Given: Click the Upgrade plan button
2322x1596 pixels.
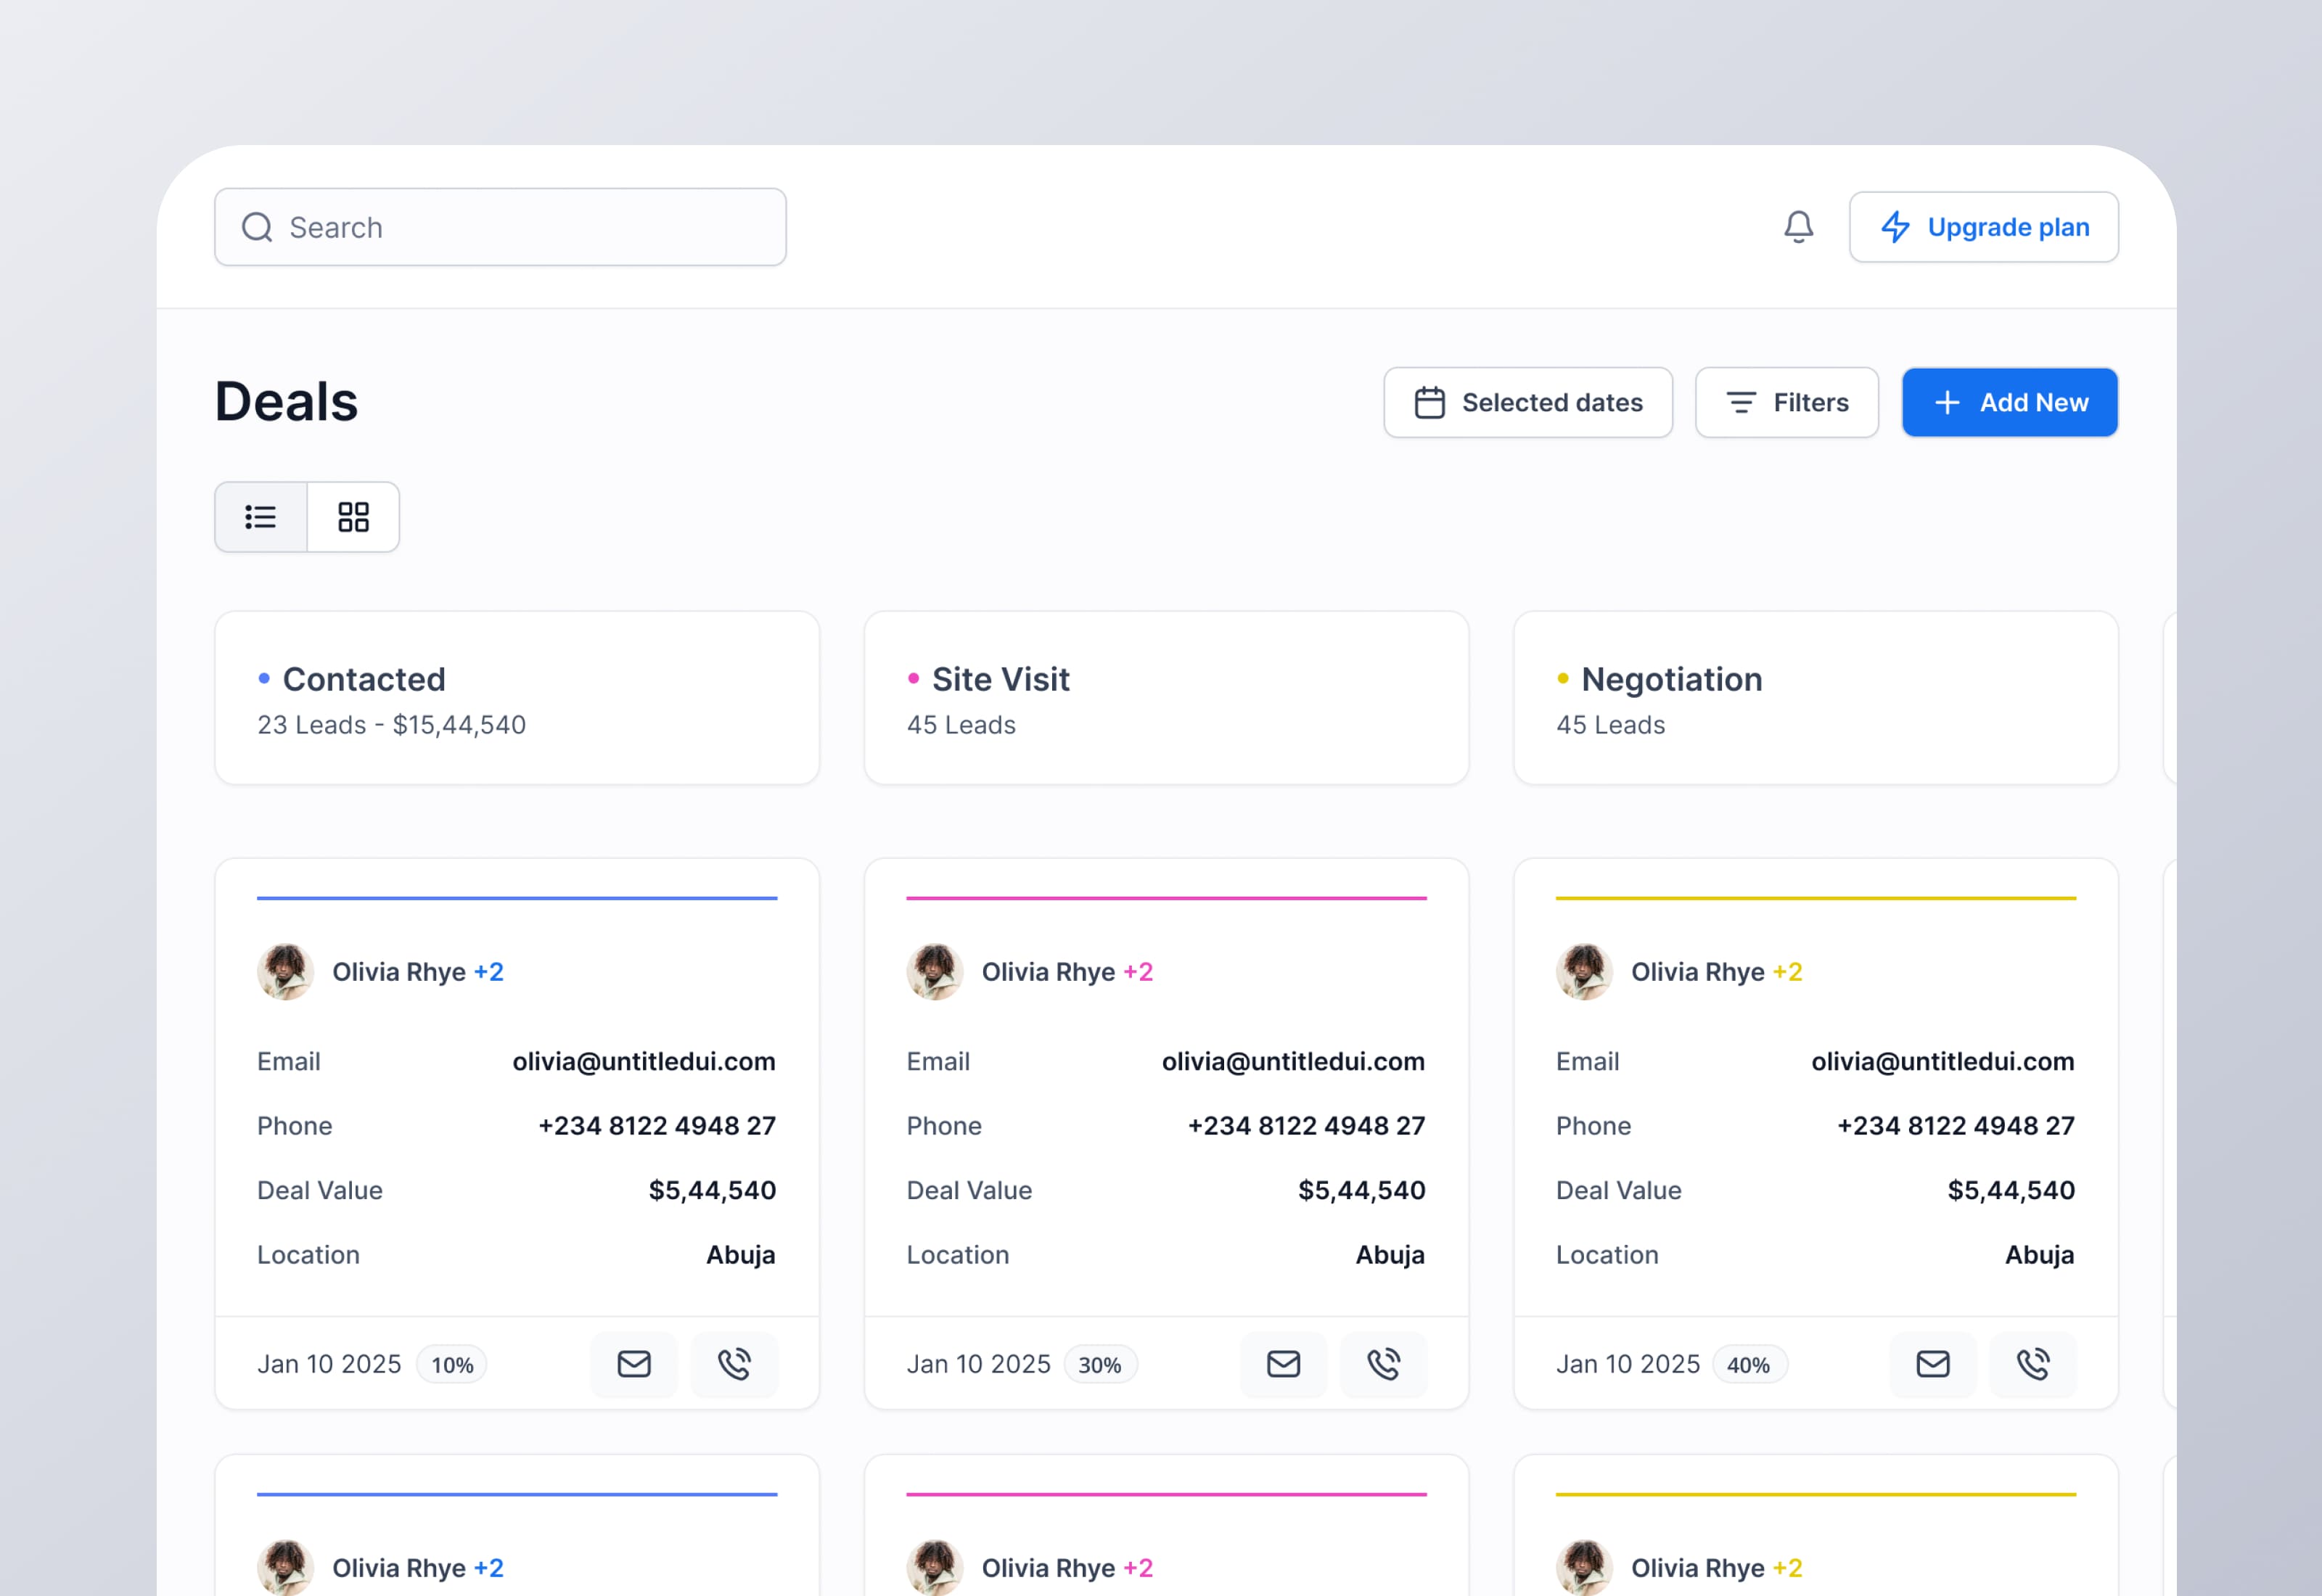Looking at the screenshot, I should click(1983, 227).
